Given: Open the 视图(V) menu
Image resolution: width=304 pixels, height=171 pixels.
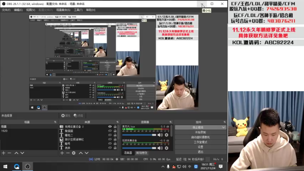Looking at the screenshot, I should [31, 10].
